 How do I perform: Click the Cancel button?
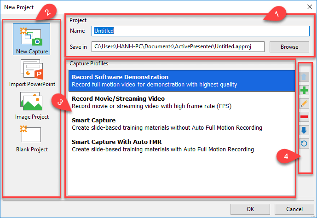coord(294,209)
